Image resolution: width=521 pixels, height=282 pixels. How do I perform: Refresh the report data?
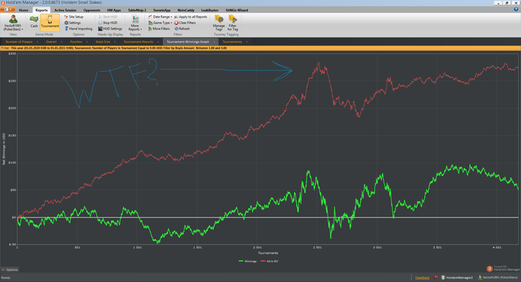tap(182, 29)
